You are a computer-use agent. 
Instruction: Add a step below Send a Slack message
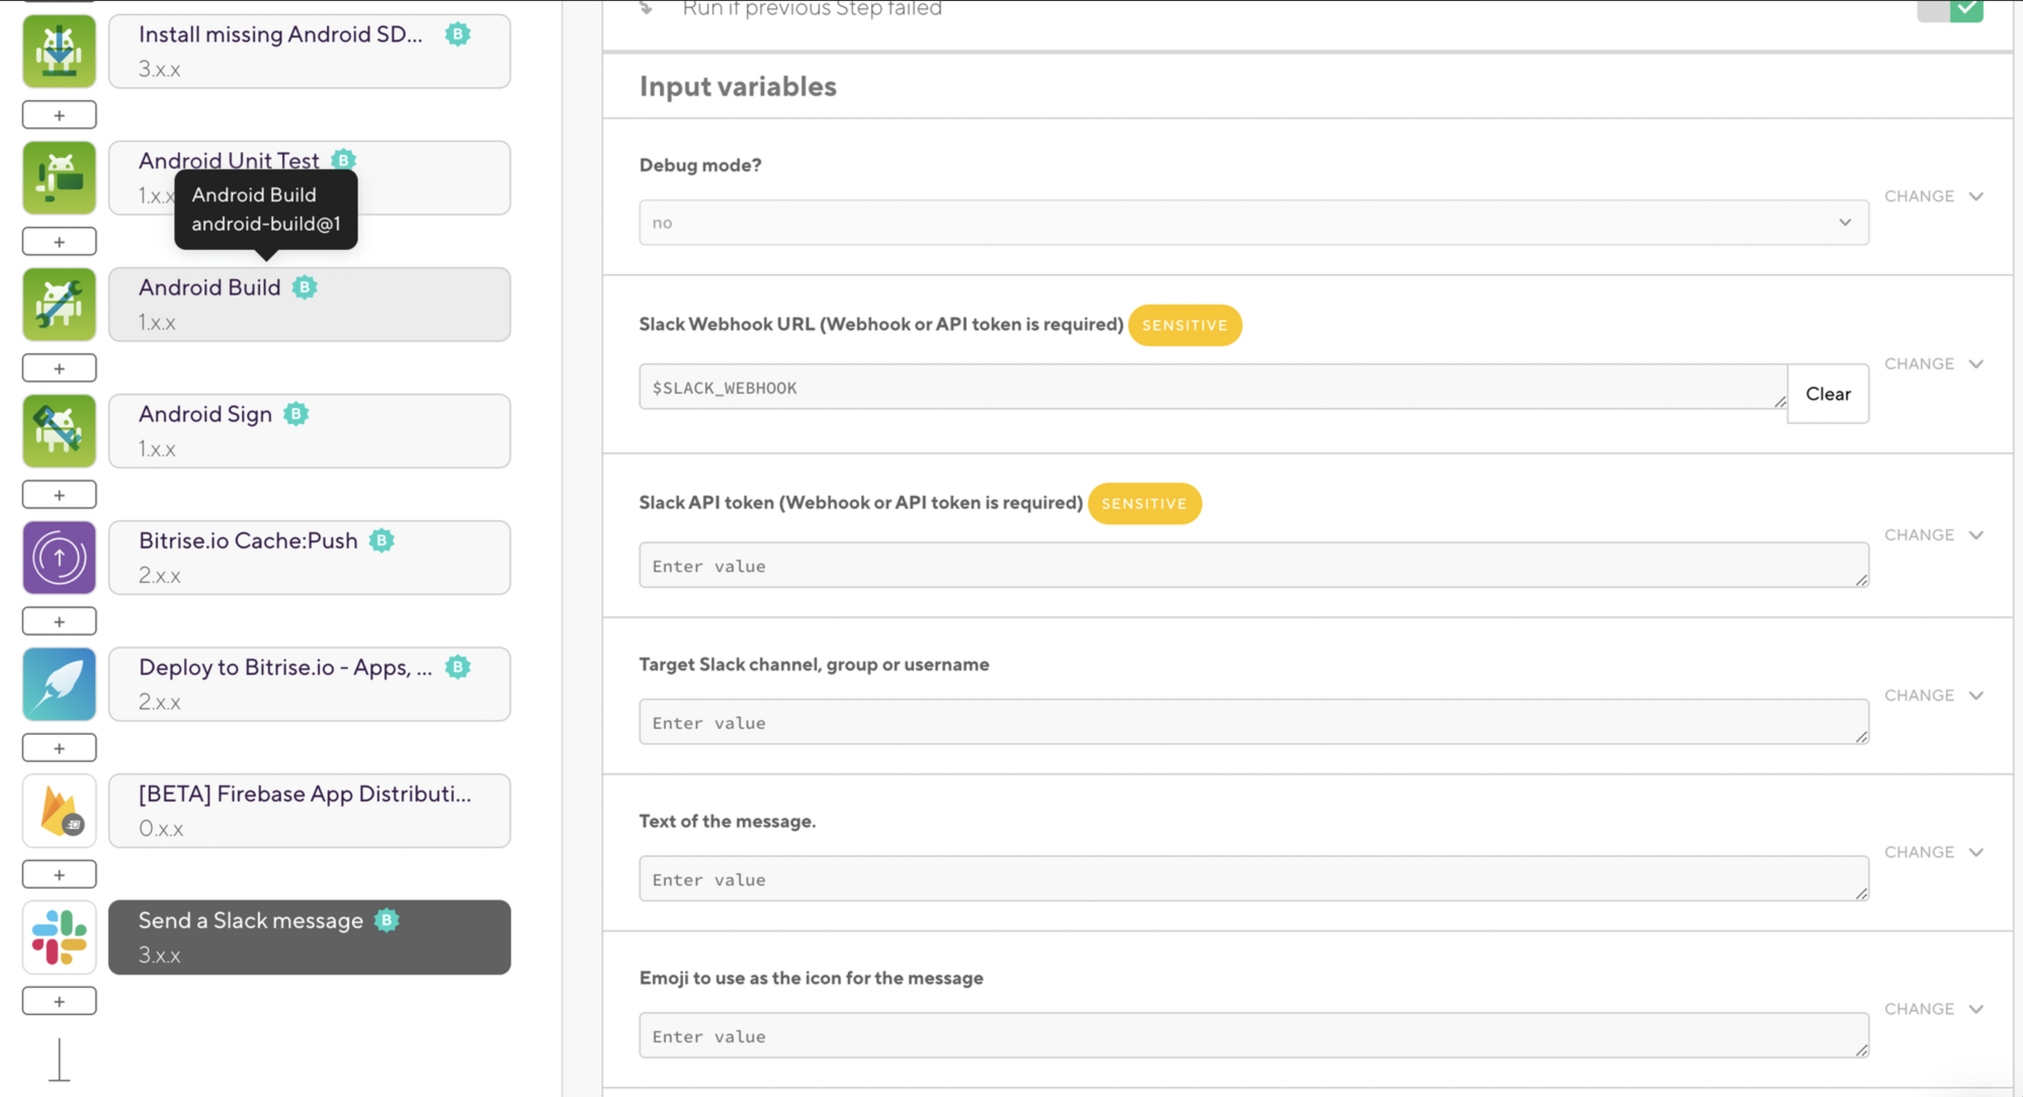pyautogui.click(x=59, y=1001)
